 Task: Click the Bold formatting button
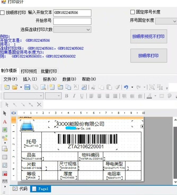[67, 96]
